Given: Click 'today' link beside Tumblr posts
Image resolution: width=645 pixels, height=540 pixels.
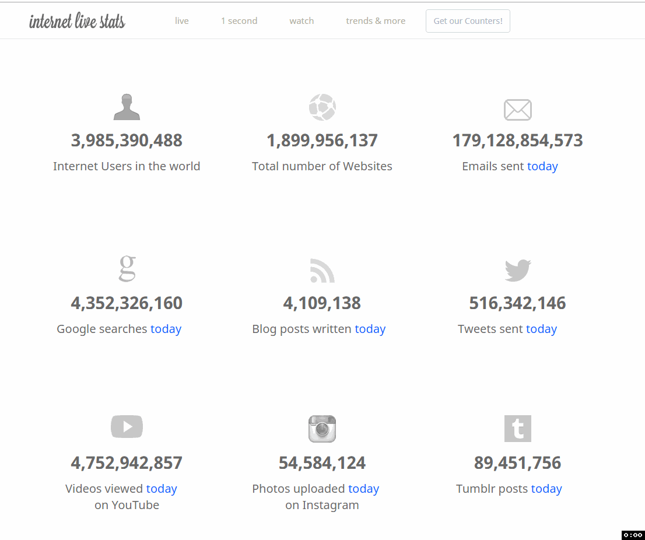Looking at the screenshot, I should (x=546, y=489).
